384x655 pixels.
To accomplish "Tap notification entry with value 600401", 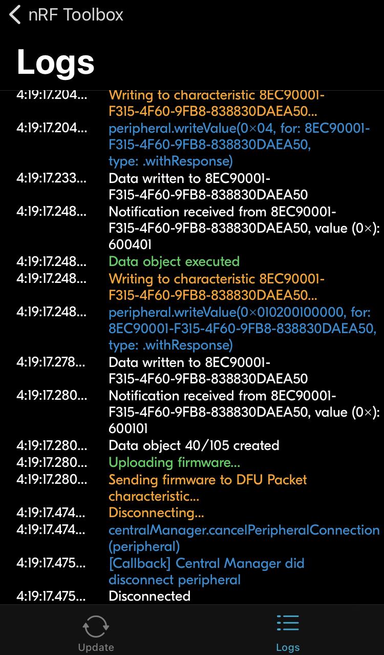I will click(x=244, y=228).
